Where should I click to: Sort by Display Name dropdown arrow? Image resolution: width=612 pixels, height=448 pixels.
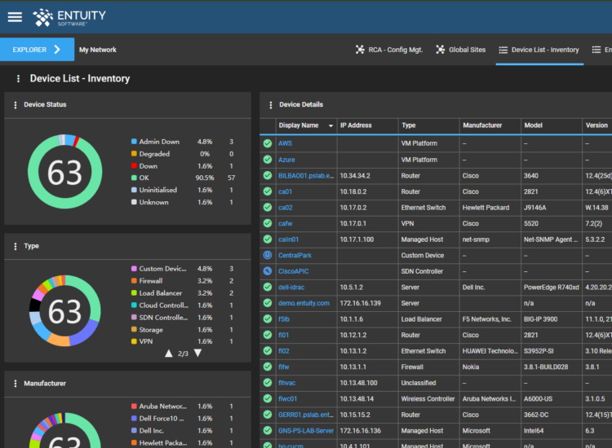point(330,125)
